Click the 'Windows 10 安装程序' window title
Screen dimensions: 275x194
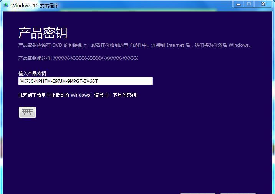pos(35,5)
